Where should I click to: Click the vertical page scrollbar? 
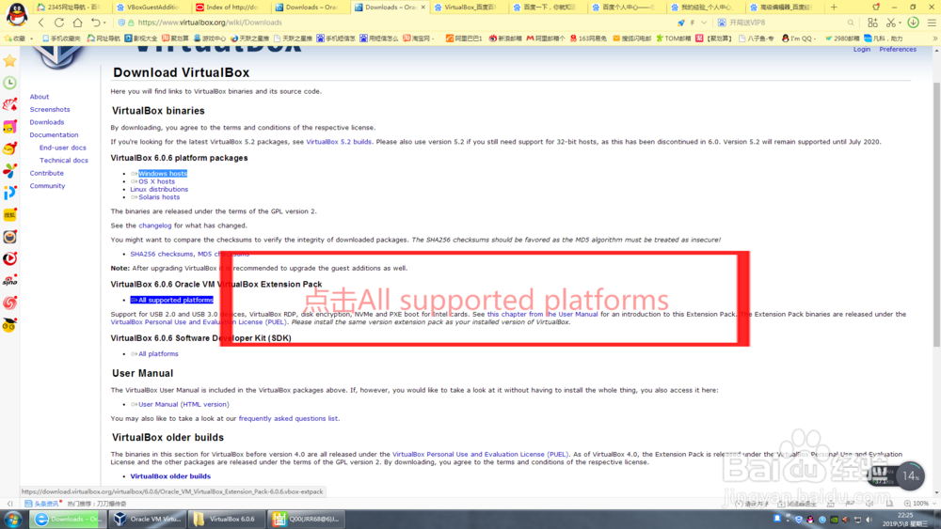coord(936,214)
